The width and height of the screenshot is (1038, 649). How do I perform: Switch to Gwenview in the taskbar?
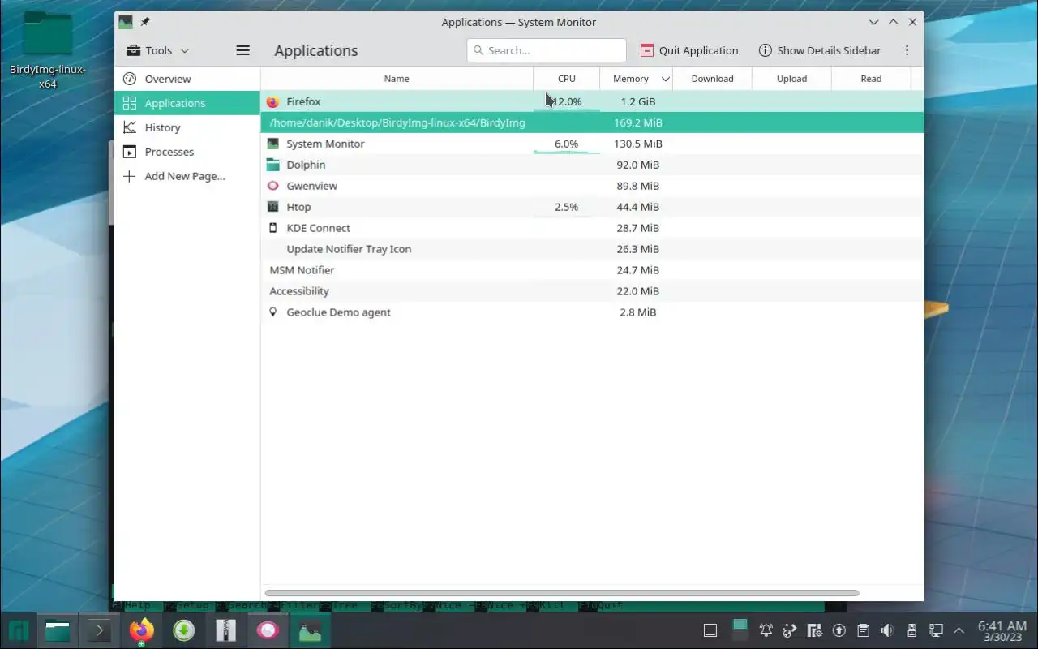coord(268,630)
